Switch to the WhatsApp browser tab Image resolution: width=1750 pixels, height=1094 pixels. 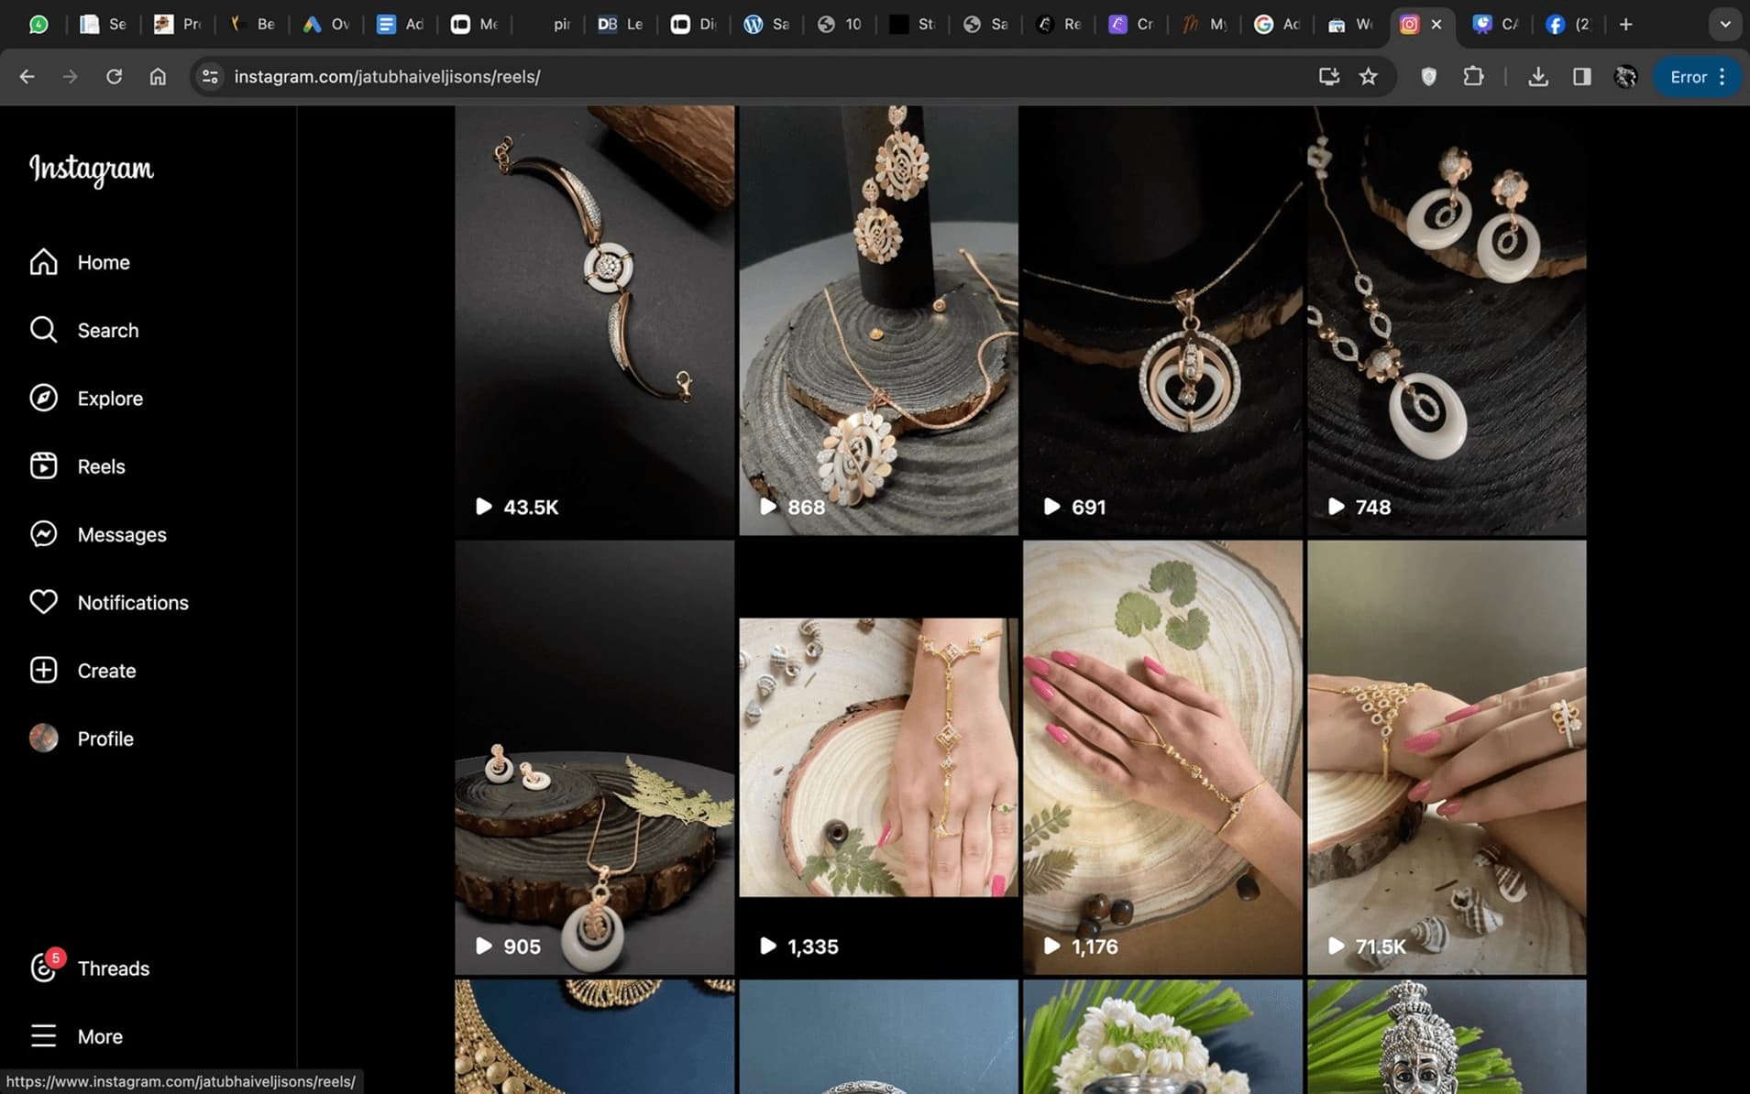(x=39, y=25)
